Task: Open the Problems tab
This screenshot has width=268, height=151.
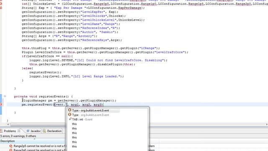Action: (x=10, y=131)
